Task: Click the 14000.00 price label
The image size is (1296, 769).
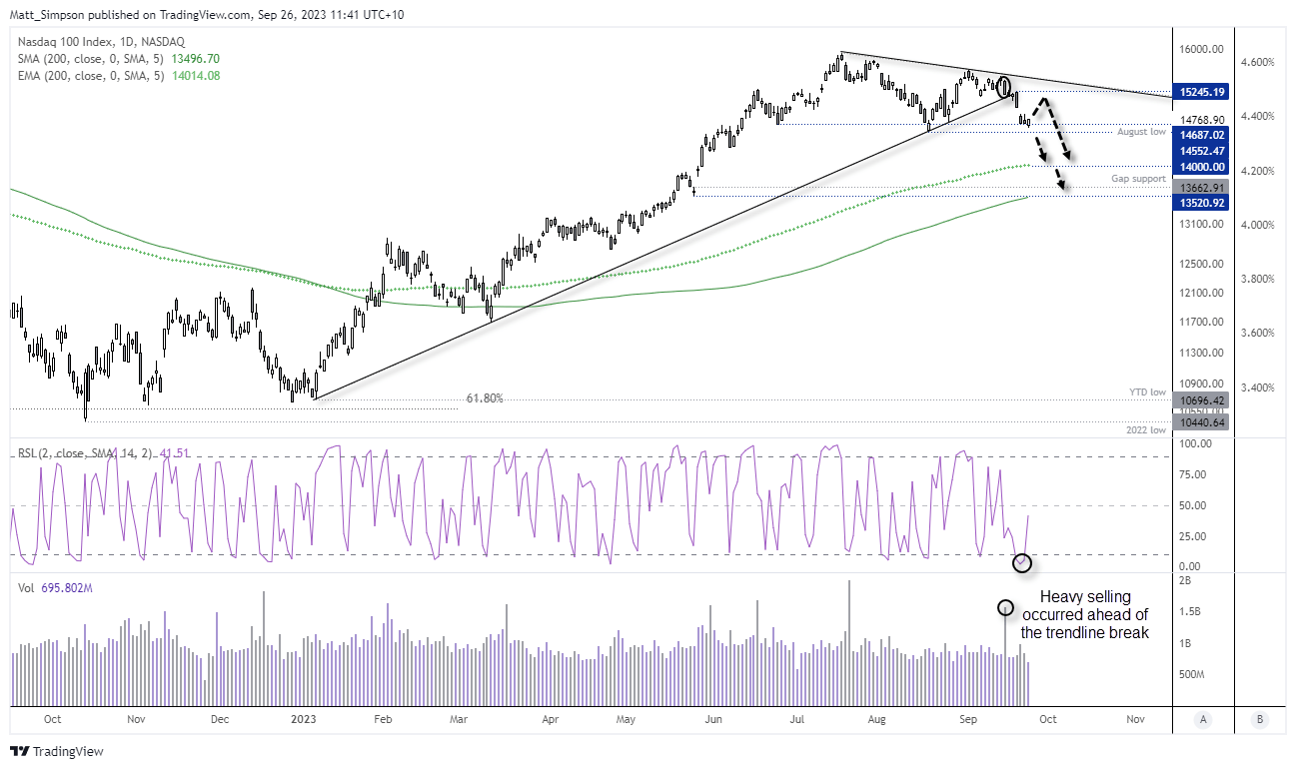Action: click(1202, 167)
